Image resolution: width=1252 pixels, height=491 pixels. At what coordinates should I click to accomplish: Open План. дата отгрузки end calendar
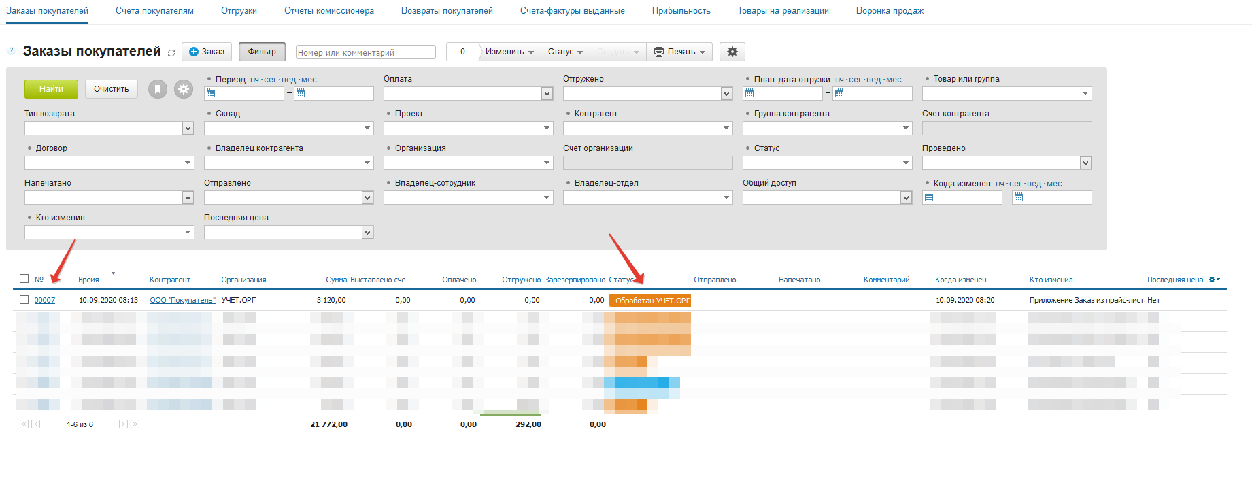[x=839, y=93]
